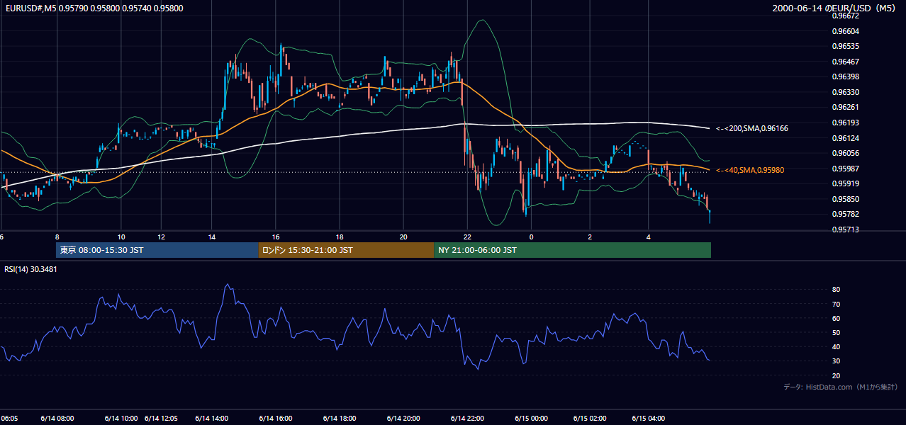Click the 200 SMA label reading 0.96166
Image resolution: width=906 pixels, height=425 pixels.
[x=751, y=128]
